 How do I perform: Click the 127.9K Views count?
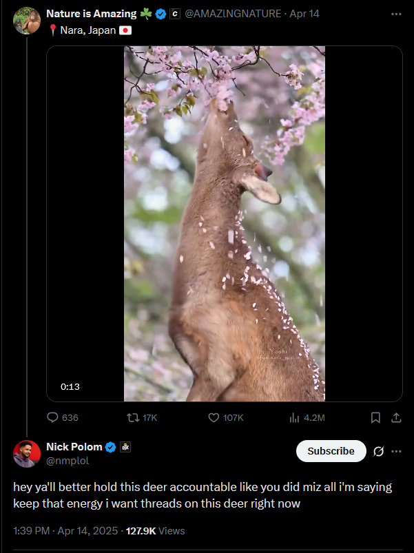(155, 531)
